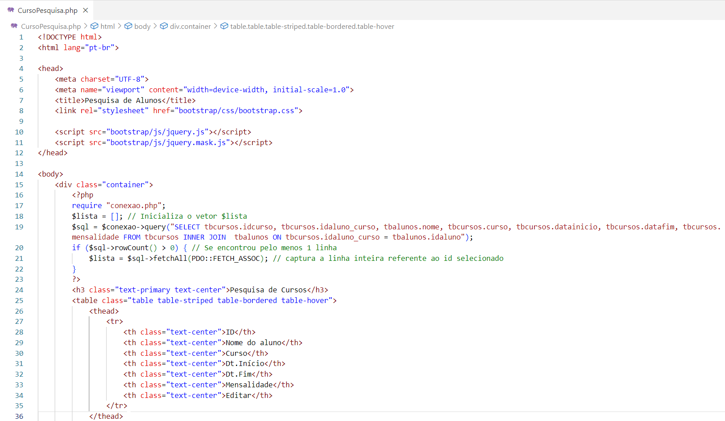Open the bootstrap/css/bootstrap.css href path

pos(236,110)
